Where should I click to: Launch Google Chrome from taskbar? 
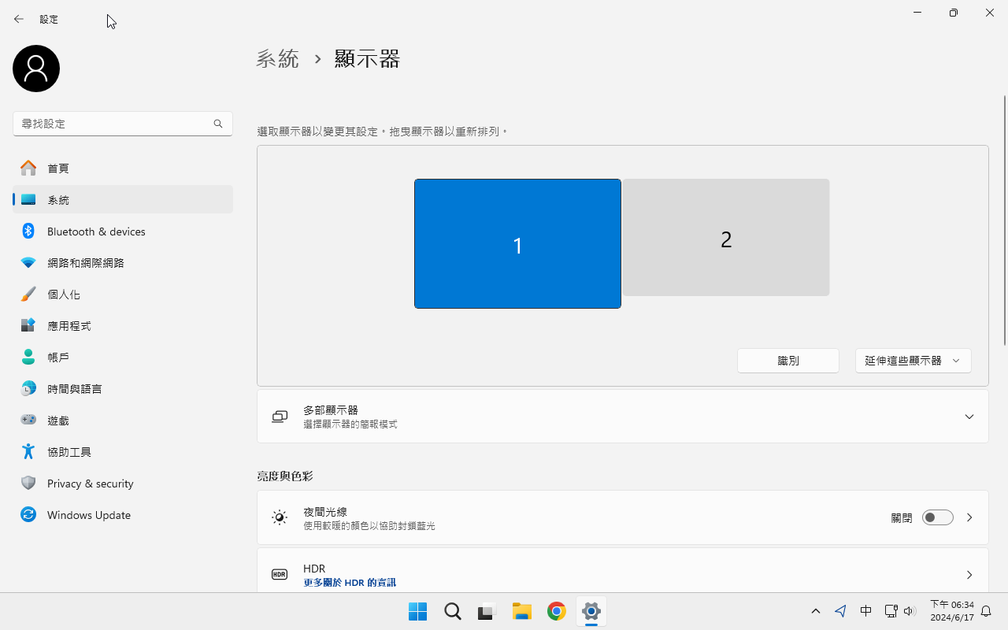point(557,611)
